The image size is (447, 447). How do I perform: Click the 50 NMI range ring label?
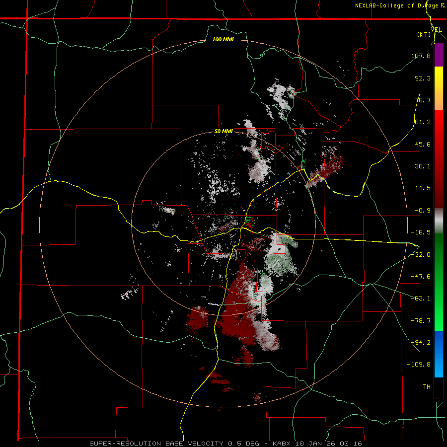point(223,132)
